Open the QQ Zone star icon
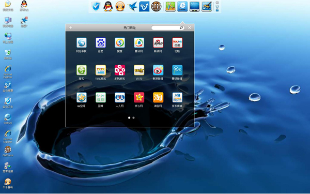The height and width of the screenshot is (194, 310). point(82,97)
